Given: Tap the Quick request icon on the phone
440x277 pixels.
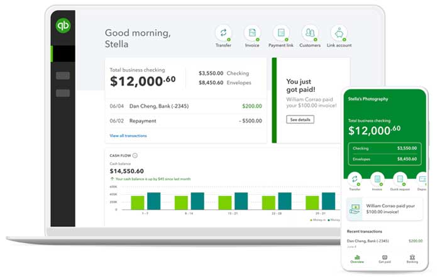Looking at the screenshot, I should click(x=400, y=180).
